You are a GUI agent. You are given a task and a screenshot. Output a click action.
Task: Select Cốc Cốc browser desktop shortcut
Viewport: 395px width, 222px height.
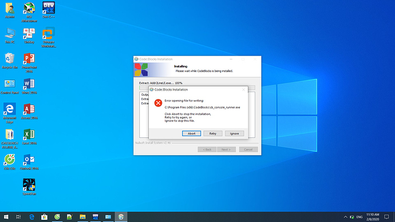[10, 162]
